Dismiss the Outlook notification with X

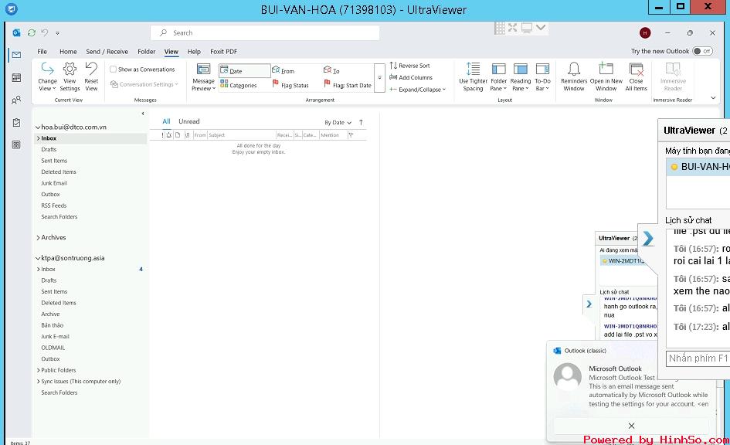[631, 426]
